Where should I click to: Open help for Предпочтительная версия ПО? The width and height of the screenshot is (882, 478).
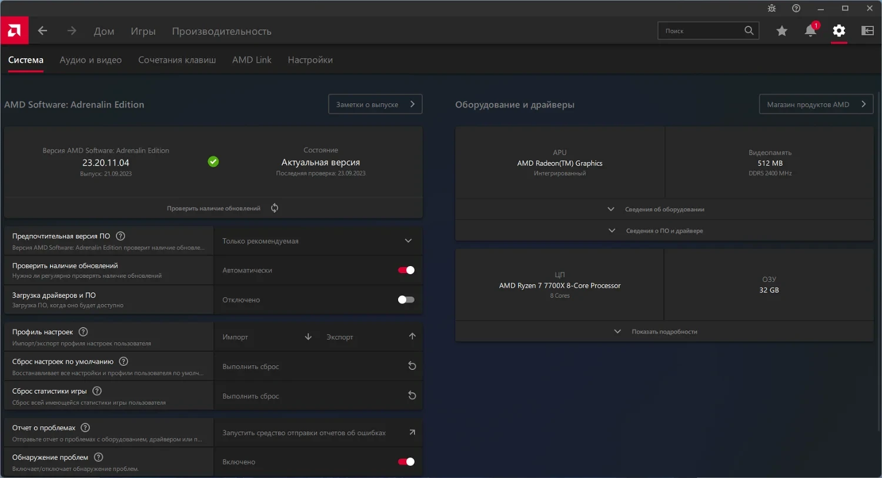[121, 236]
